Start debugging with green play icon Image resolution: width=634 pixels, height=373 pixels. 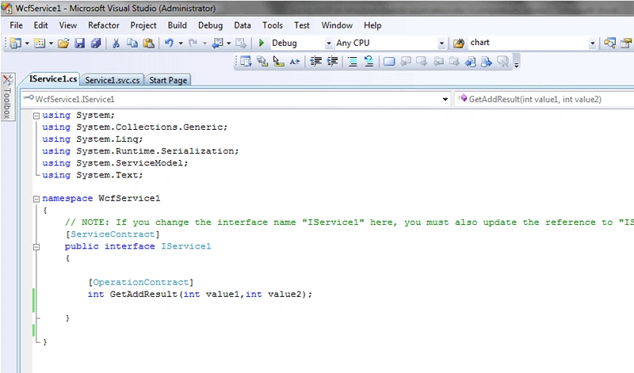(262, 43)
